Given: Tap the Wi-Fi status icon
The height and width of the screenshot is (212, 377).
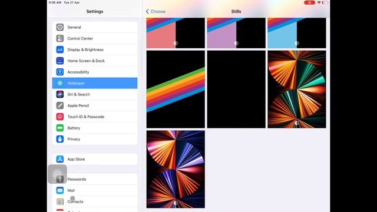Looking at the screenshot, I should (x=319, y=2).
